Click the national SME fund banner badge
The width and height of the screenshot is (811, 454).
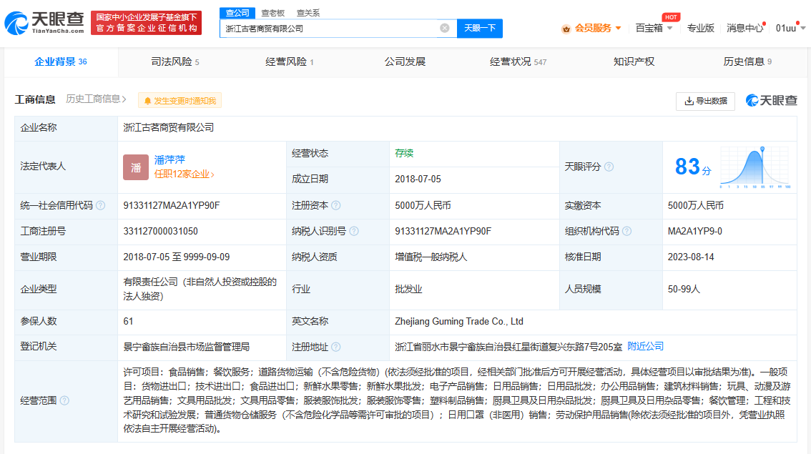pyautogui.click(x=147, y=23)
